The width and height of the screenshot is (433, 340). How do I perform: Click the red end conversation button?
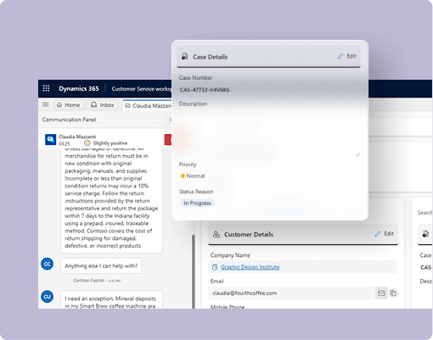[168, 140]
